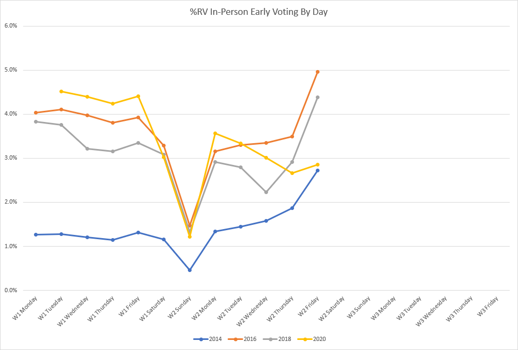Click the 2018 W2 Friday data point
518x350 pixels.
tap(317, 98)
